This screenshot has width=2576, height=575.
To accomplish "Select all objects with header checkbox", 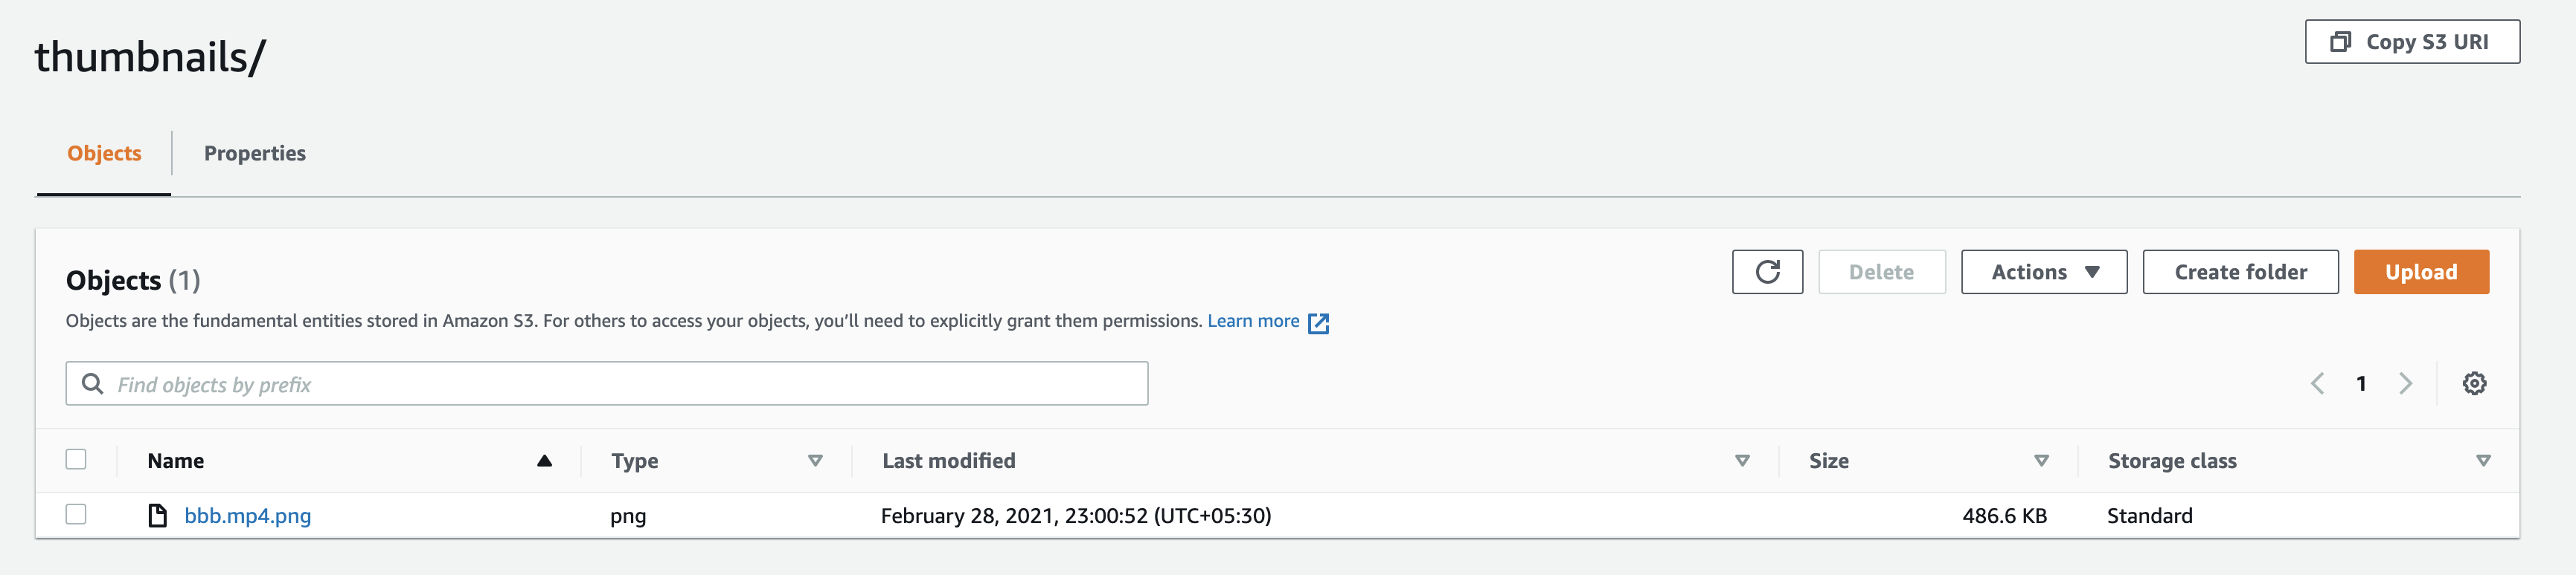I will coord(76,459).
